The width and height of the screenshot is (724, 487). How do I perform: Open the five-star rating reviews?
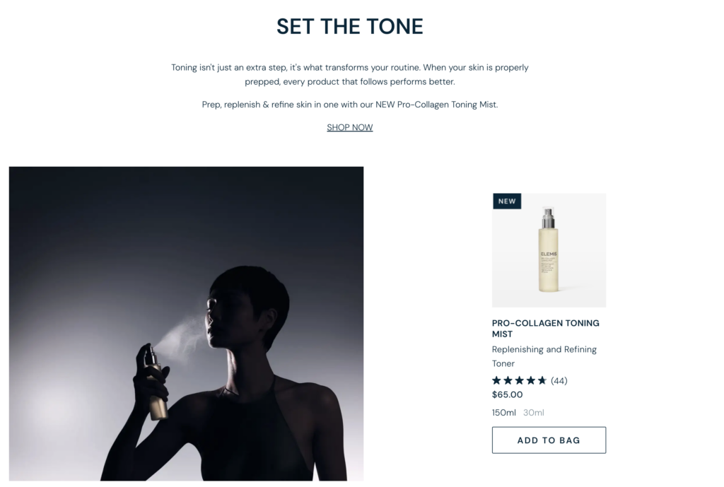coord(520,380)
